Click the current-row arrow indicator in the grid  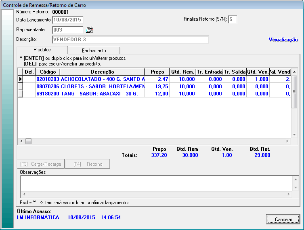pos(20,79)
